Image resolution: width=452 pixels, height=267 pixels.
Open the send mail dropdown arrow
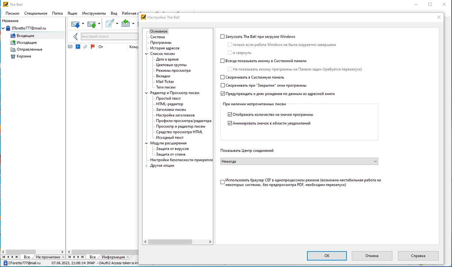[99, 24]
